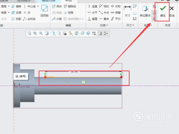Select the 偏移 offset tool

click(x=17, y=6)
